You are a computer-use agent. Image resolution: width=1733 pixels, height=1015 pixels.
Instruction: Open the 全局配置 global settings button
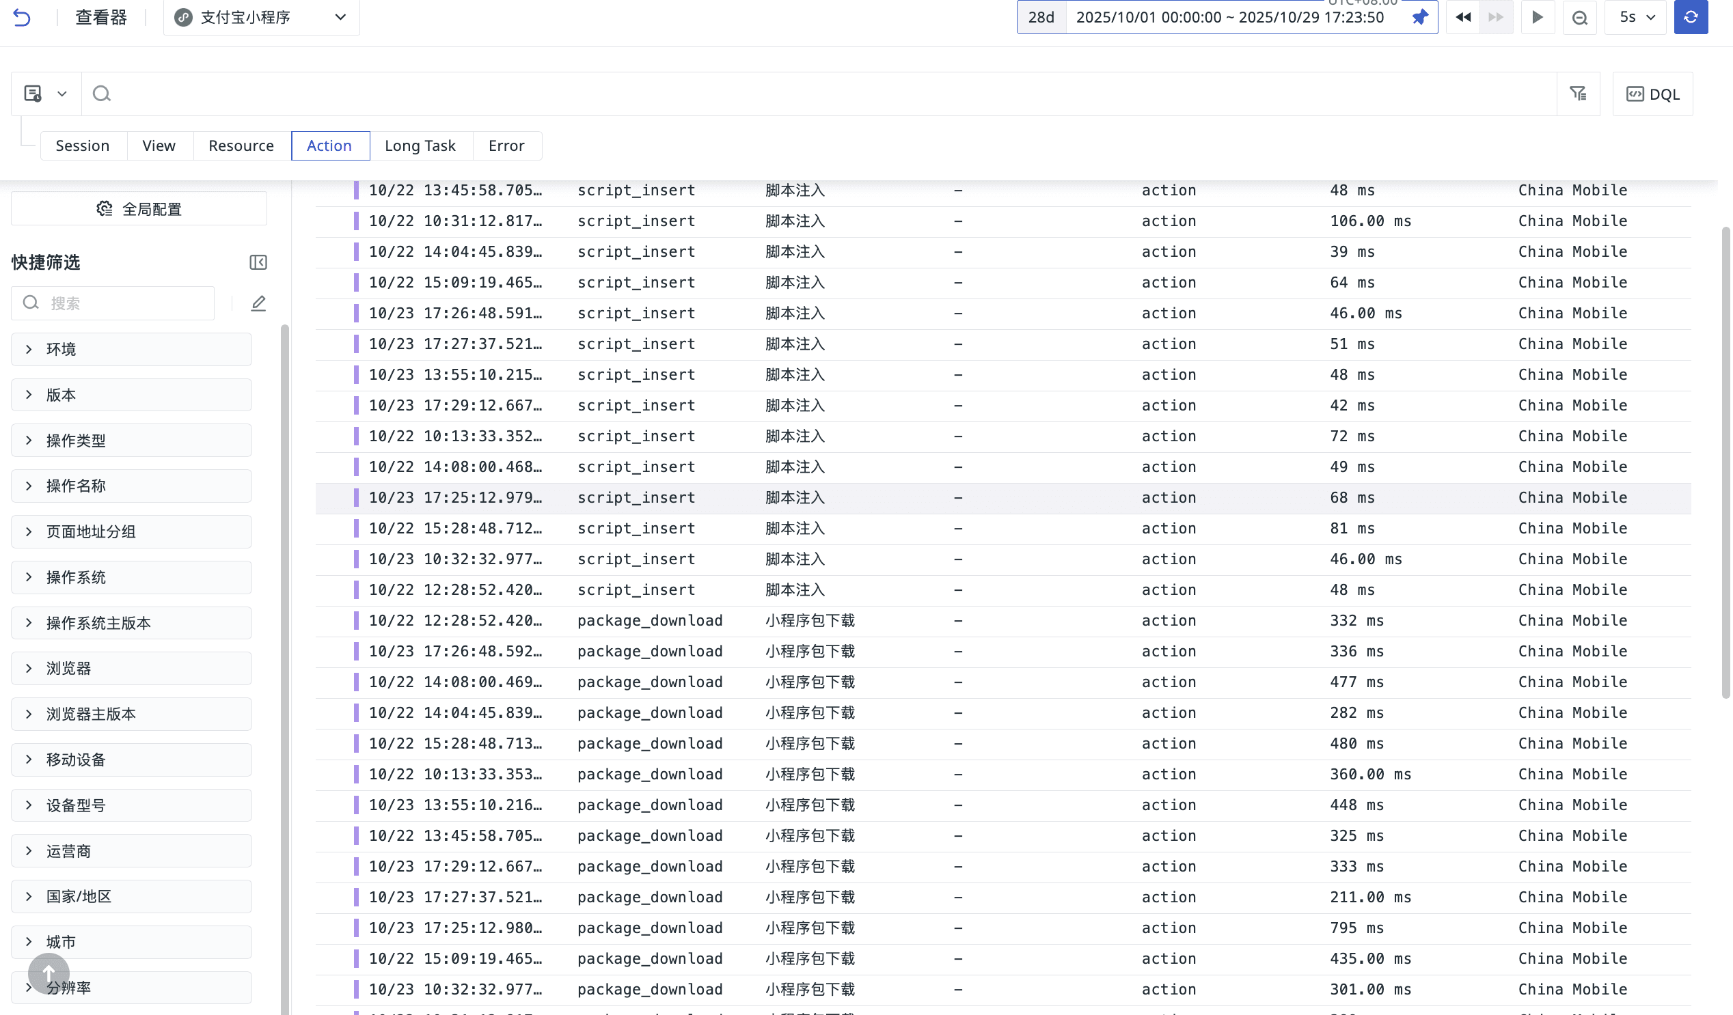[x=139, y=209]
